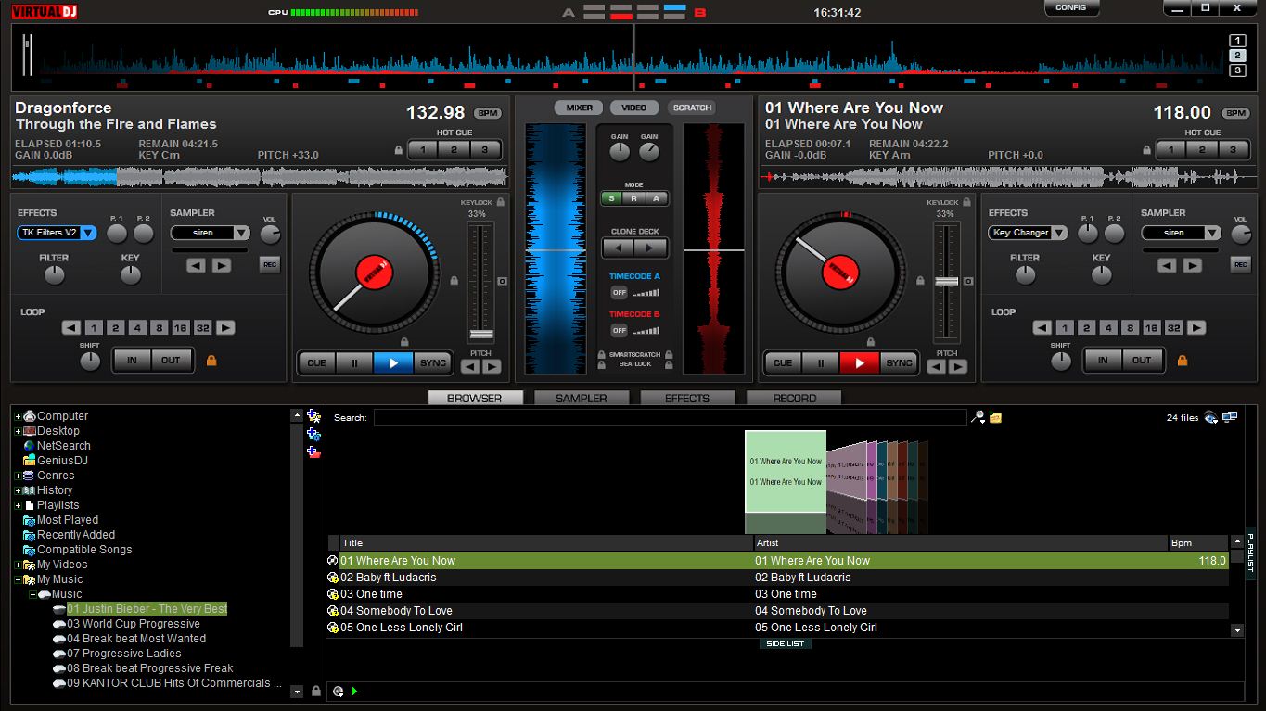Toggle the left deck Keylock padlock icon

[500, 202]
